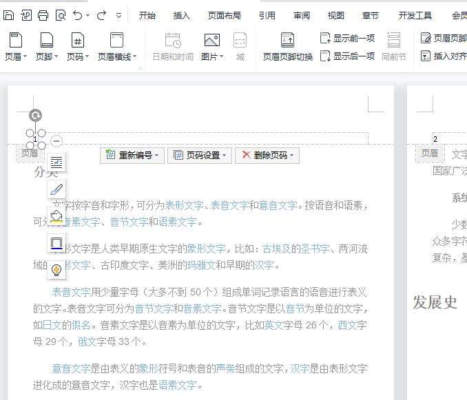Click the 页眉 header icon in ribbon

[x=15, y=40]
